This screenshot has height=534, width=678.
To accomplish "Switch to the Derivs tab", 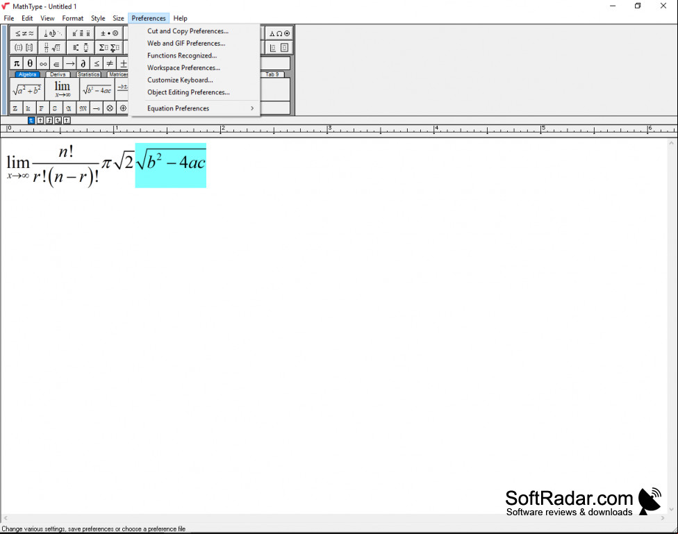I will coord(58,74).
